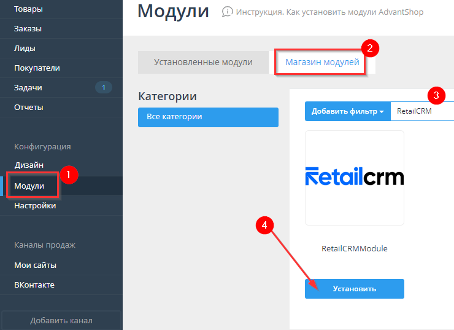Open the Добавить фильтр dropdown
This screenshot has width=454, height=330.
(347, 111)
